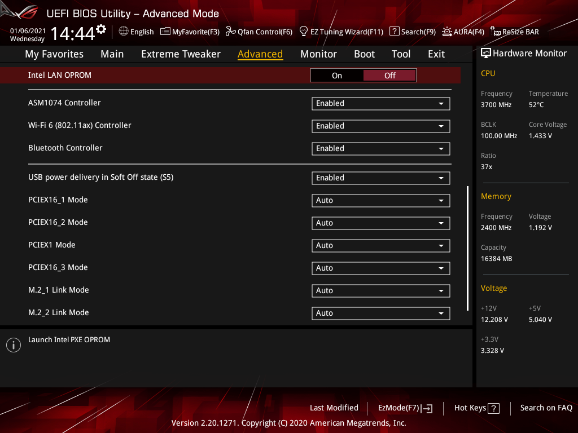Switch Intel LAN OPROM to On
The height and width of the screenshot is (433, 578).
pos(337,76)
